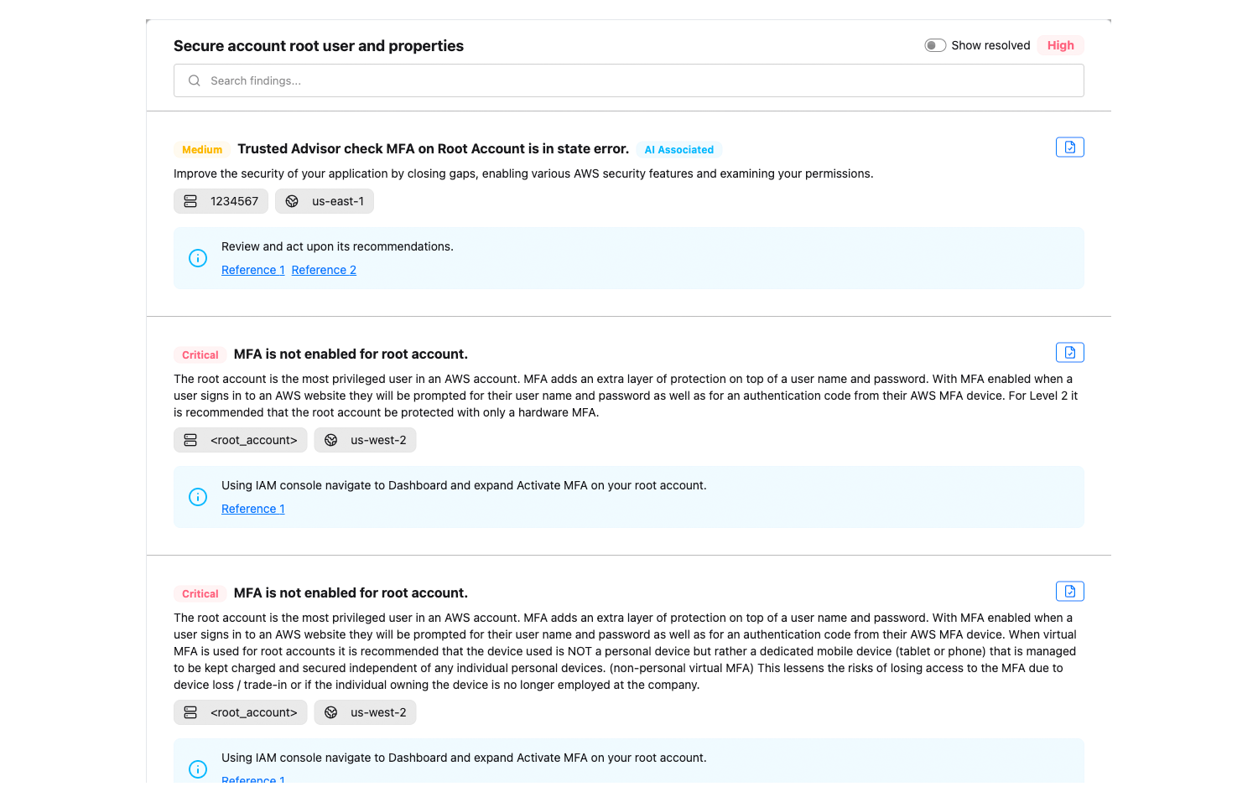
Task: Click document icon for second Critical MFA finding
Action: (1069, 592)
